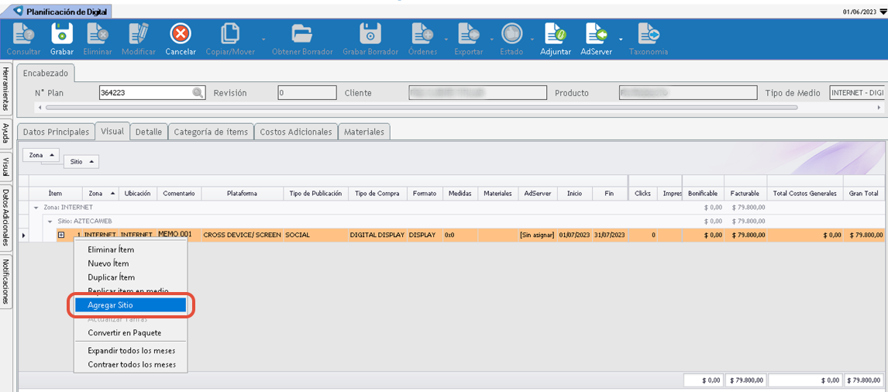
Task: Click the 01/07/2023 Inicio cell
Action: [575, 235]
